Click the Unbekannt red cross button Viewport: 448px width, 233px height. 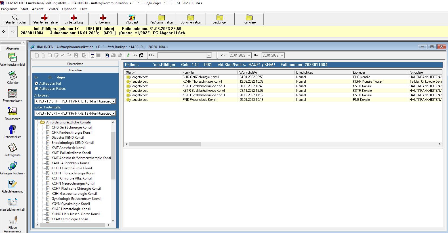coord(103,19)
